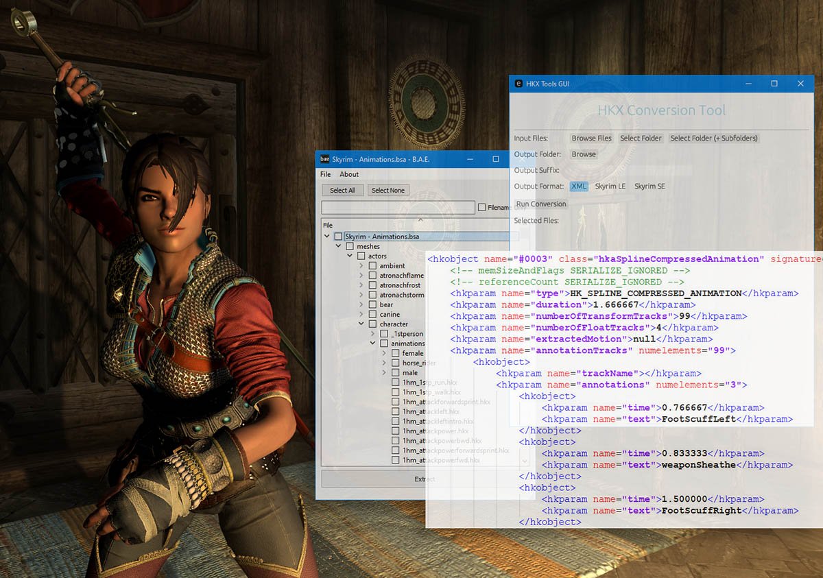This screenshot has width=823, height=578.
Task: Tick the female folder checkbox
Action: click(x=396, y=353)
